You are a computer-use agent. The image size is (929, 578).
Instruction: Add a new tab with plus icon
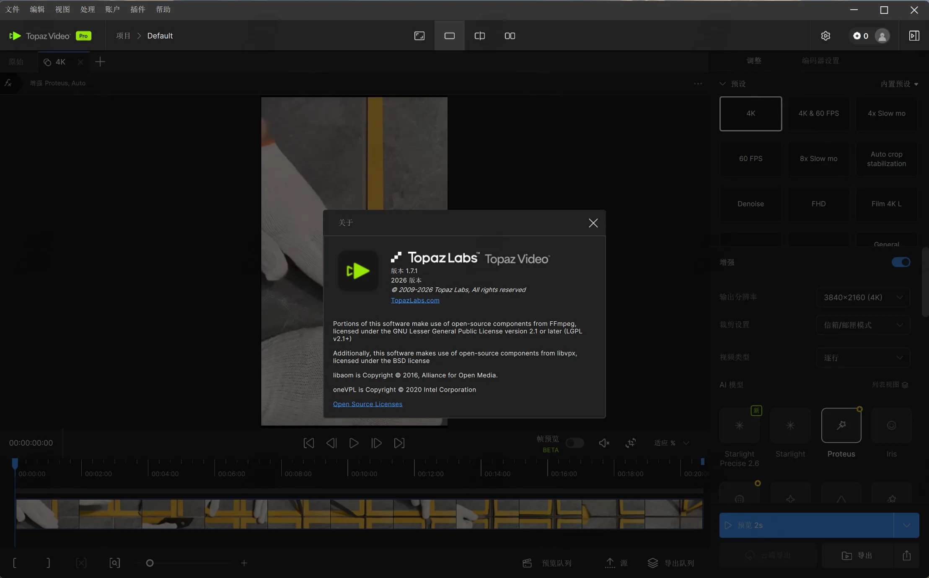[100, 62]
